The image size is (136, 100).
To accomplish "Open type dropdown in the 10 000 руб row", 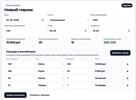I will pos(50,64).
